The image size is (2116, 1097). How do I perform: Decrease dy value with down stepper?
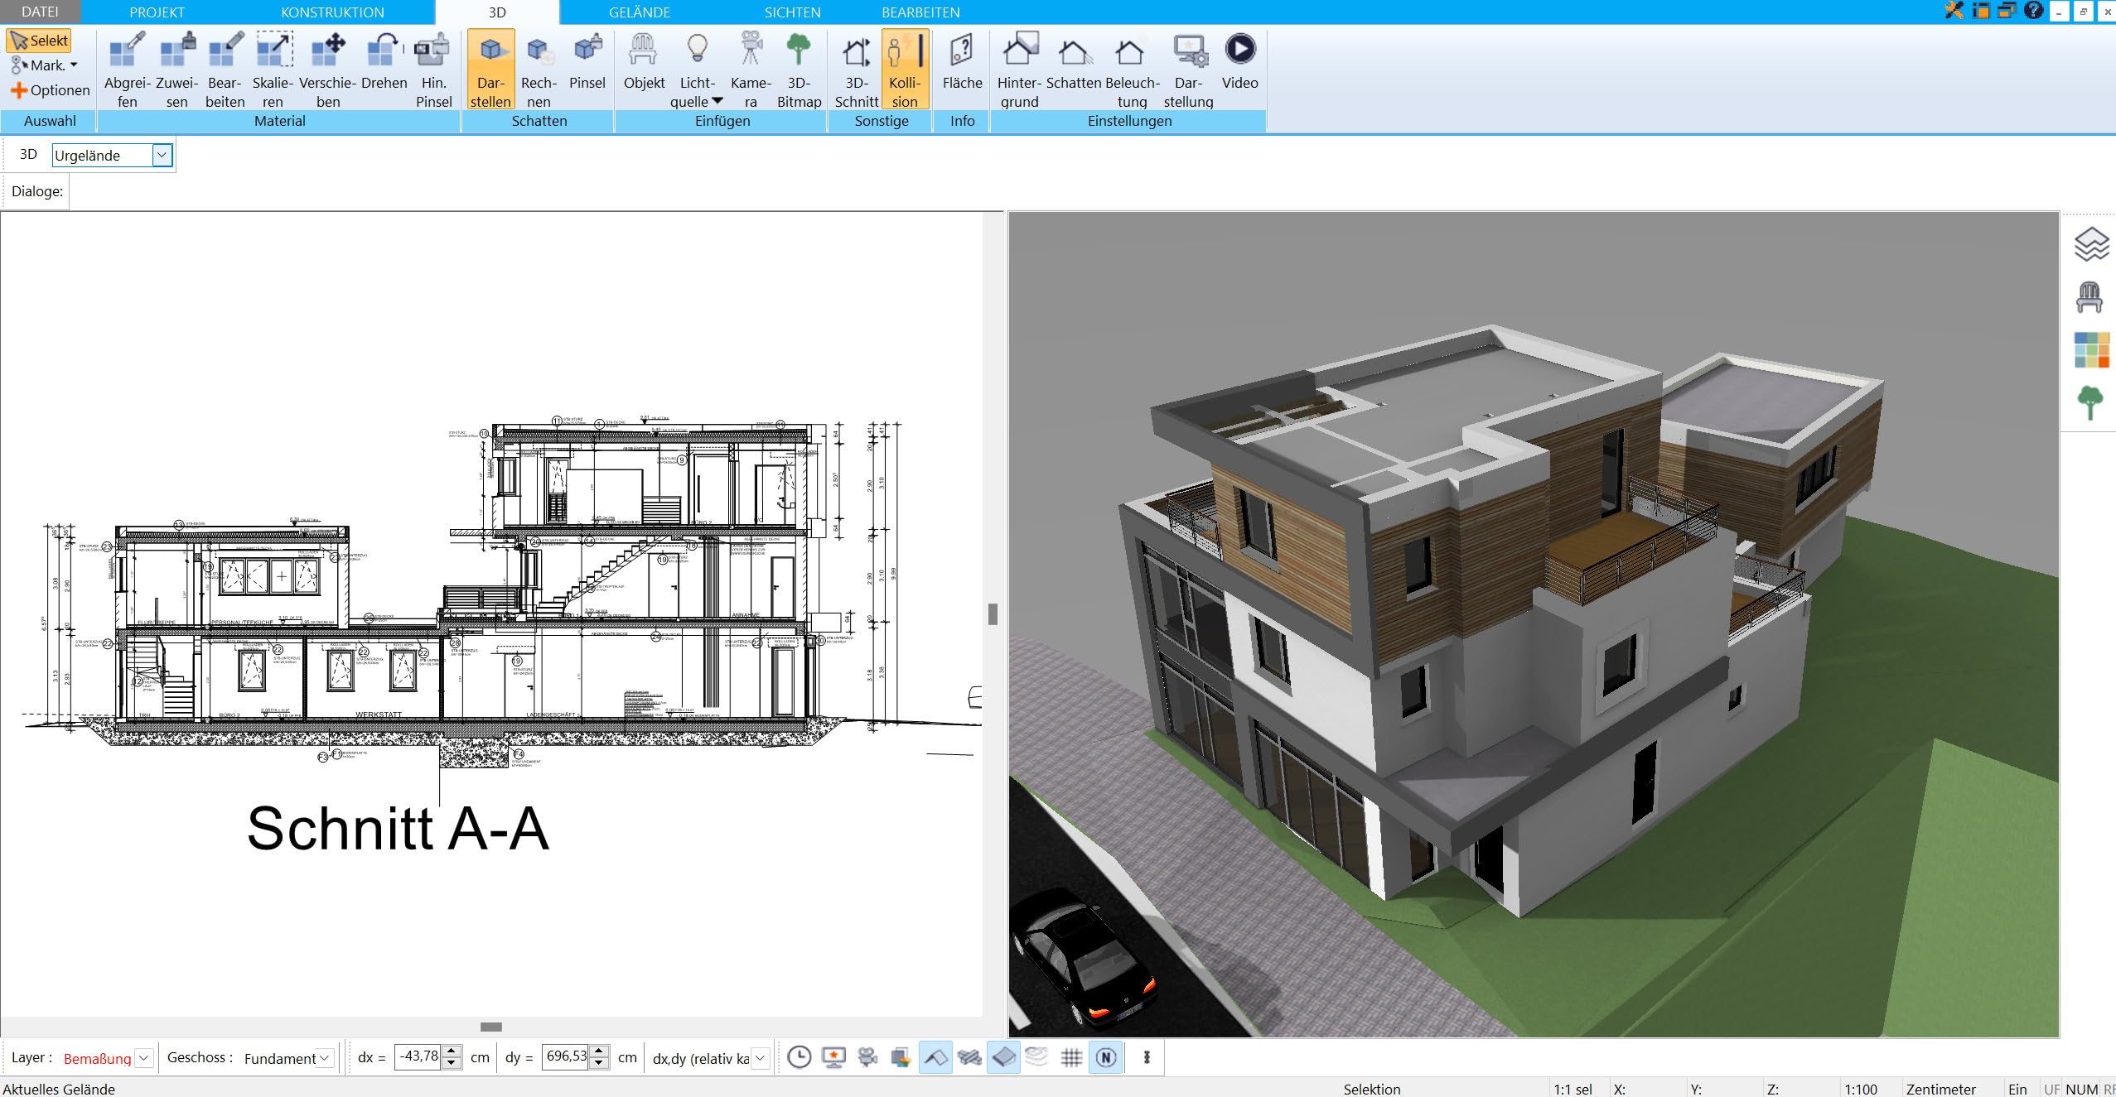pyautogui.click(x=600, y=1063)
